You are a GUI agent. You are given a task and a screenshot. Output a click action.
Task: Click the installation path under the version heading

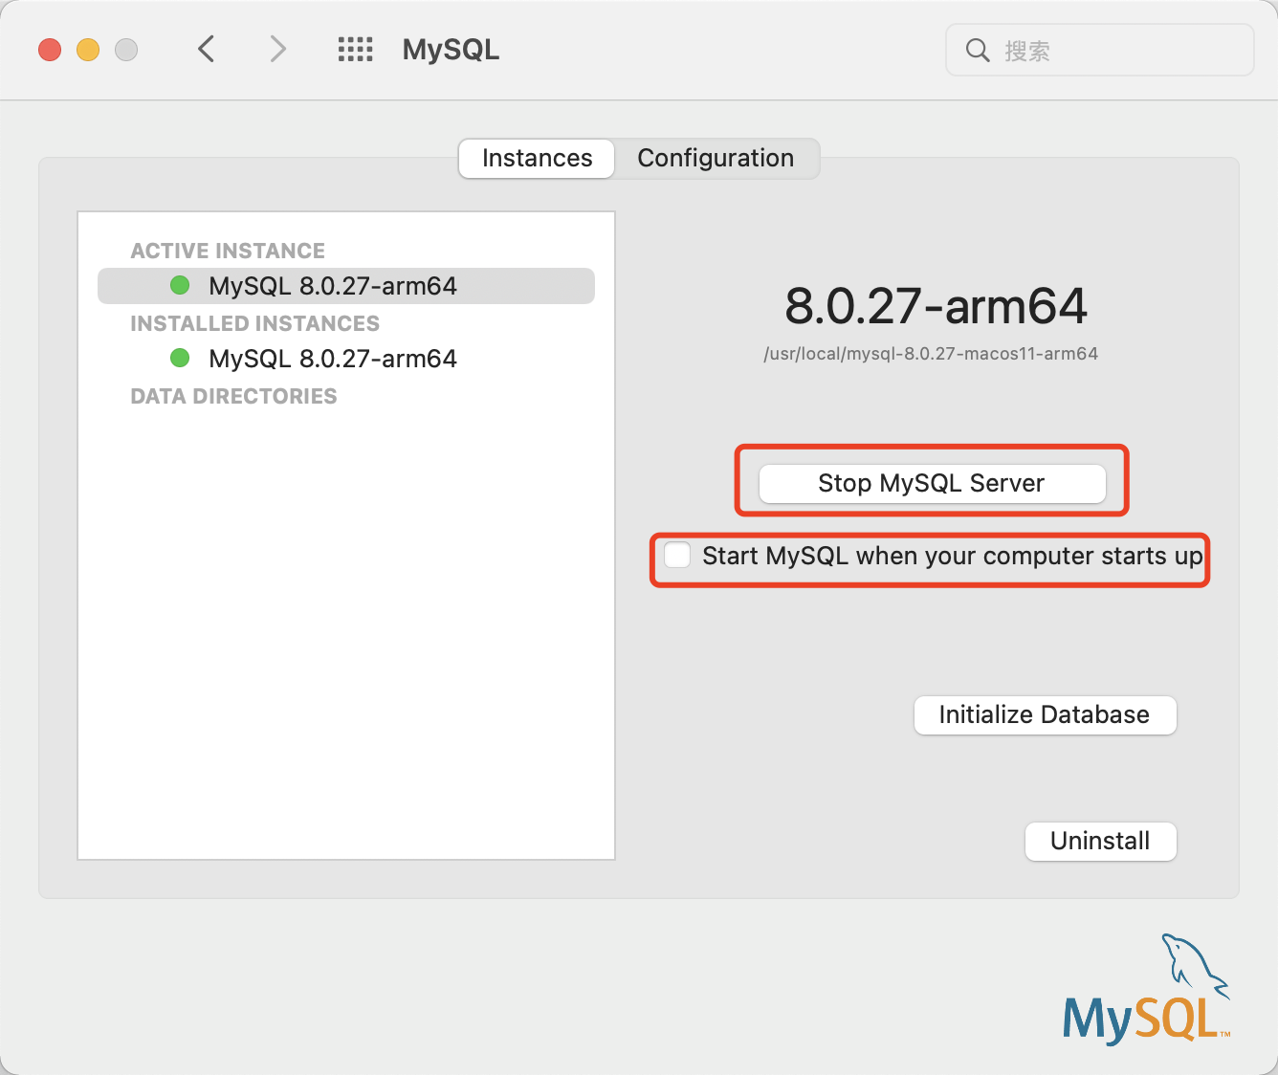tap(932, 353)
